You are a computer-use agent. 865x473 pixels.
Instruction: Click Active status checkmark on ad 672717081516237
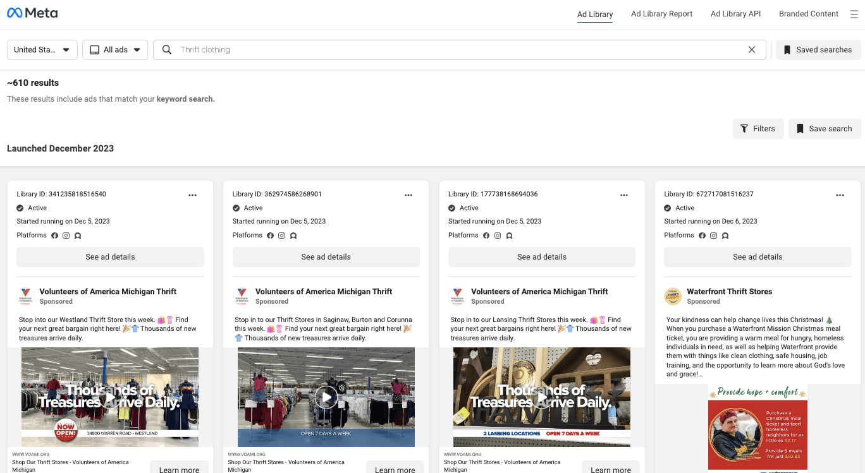(x=668, y=208)
